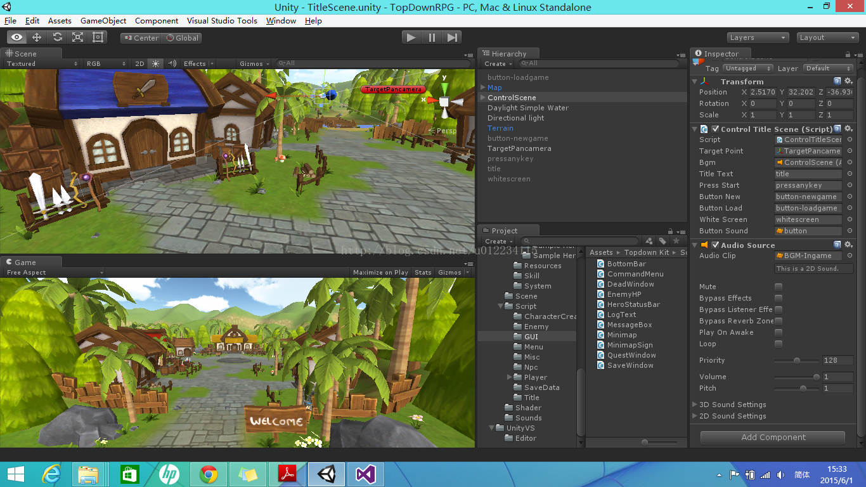Open the Layer Default dropdown

[x=828, y=68]
